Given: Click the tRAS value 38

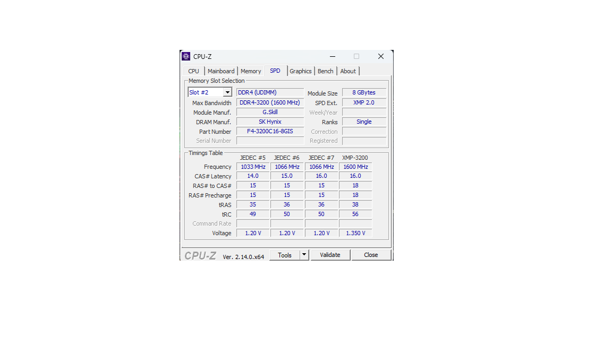Looking at the screenshot, I should (355, 204).
